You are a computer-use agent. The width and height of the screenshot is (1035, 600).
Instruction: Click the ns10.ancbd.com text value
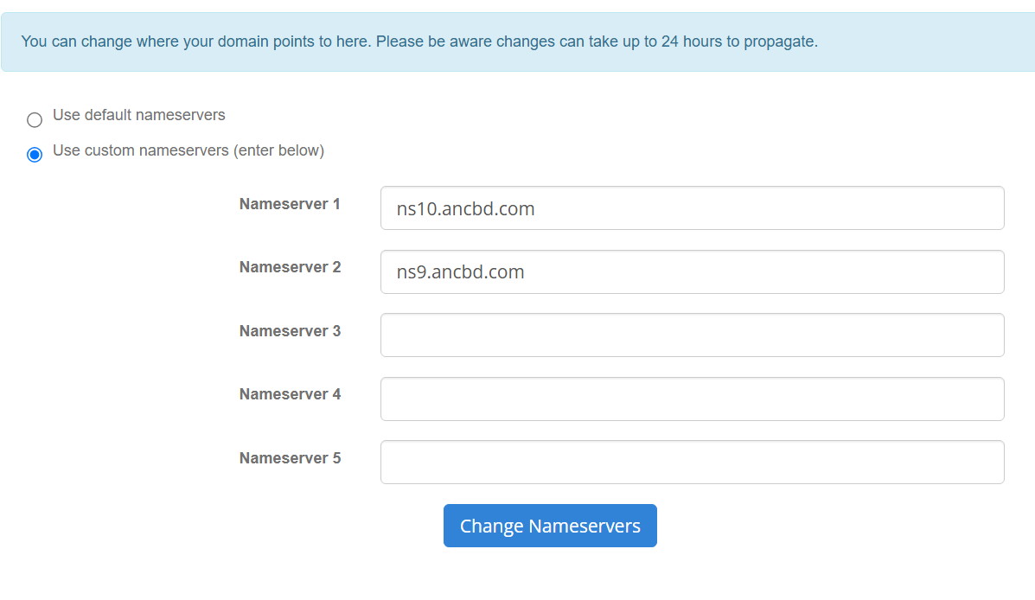pyautogui.click(x=465, y=208)
